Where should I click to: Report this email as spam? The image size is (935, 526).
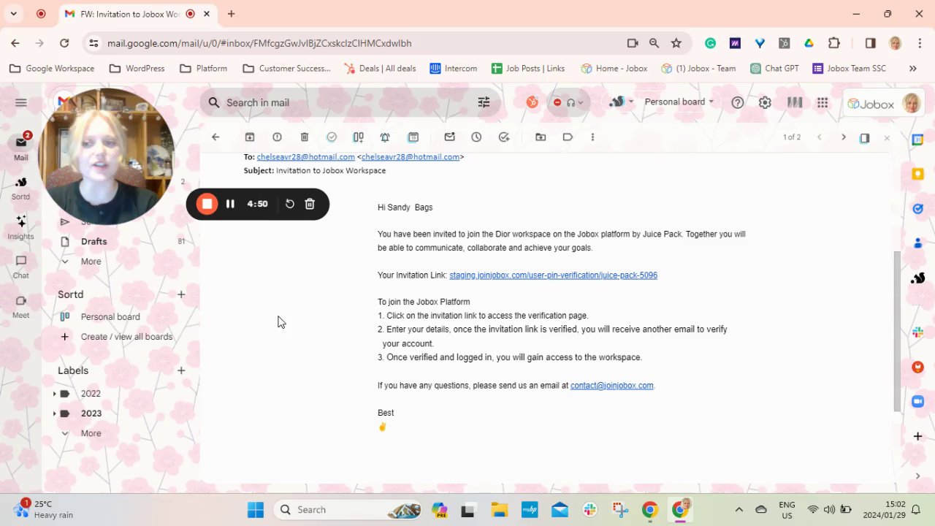pos(277,137)
